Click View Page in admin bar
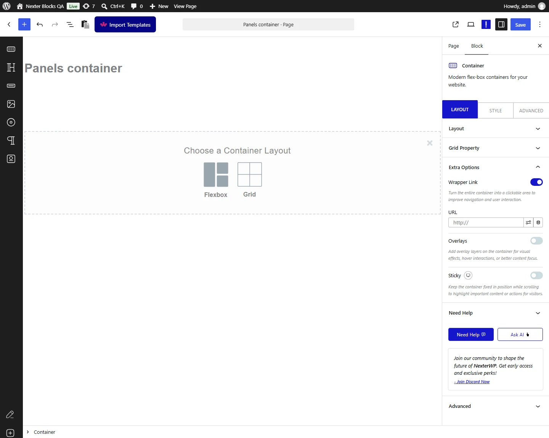Image resolution: width=549 pixels, height=438 pixels. (185, 6)
